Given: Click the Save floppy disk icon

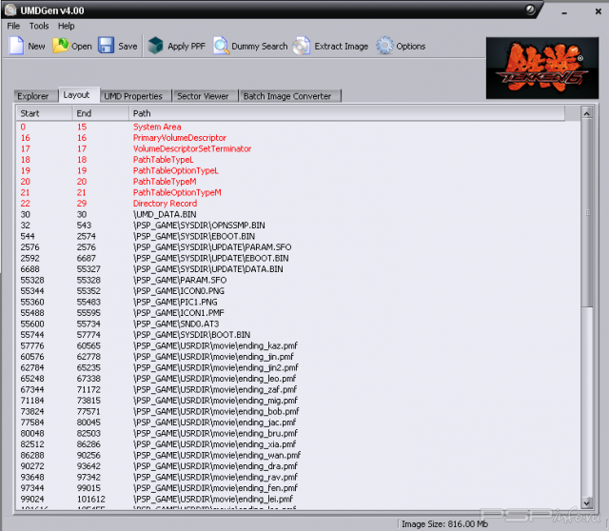Looking at the screenshot, I should [106, 46].
